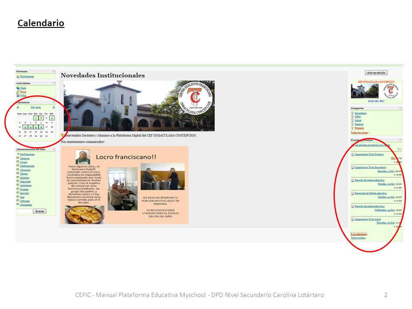This screenshot has width=412, height=309.
Task: Click the category icon beside Pastoral
Action: click(x=352, y=124)
